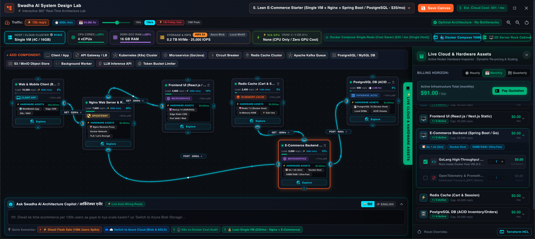
Task: Click Terraform HCL button
Action: [514, 232]
